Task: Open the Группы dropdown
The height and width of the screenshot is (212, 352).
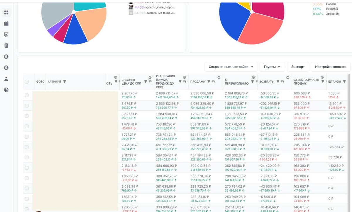Action: click(x=272, y=67)
